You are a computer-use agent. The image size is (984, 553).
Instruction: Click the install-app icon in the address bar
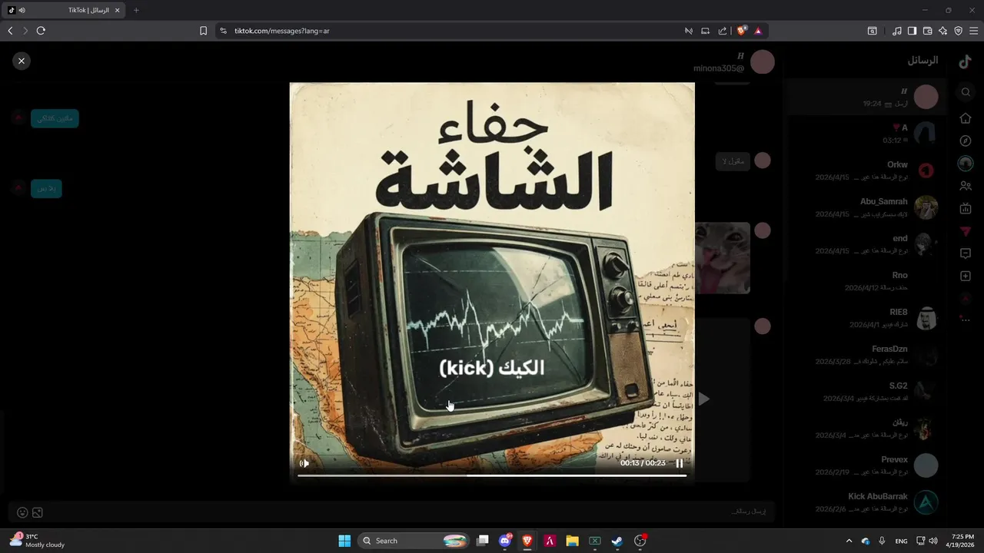[x=705, y=31]
